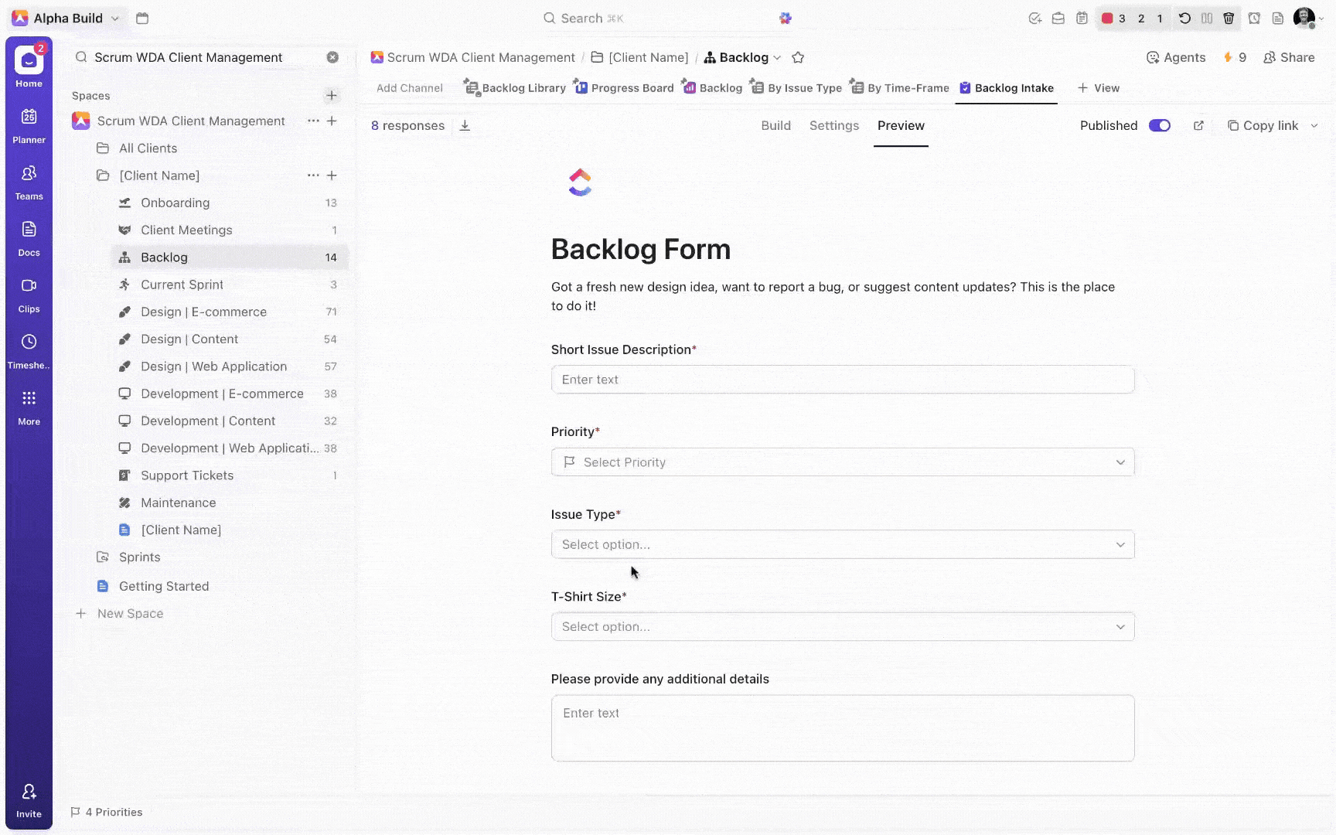Image resolution: width=1336 pixels, height=835 pixels.
Task: Open the Trash icon in the top toolbar
Action: click(1229, 18)
